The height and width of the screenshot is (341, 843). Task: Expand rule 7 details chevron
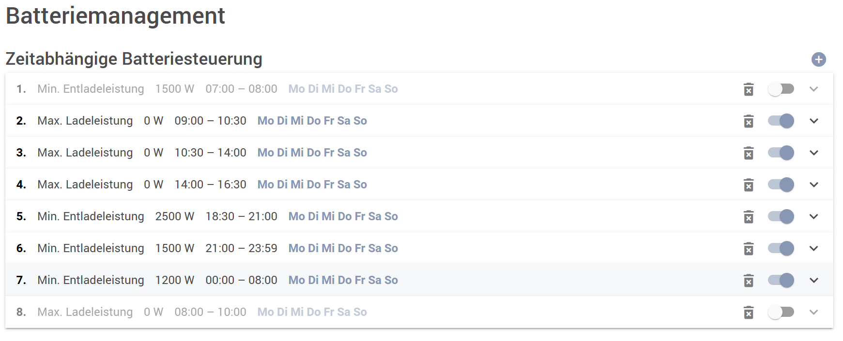coord(814,281)
